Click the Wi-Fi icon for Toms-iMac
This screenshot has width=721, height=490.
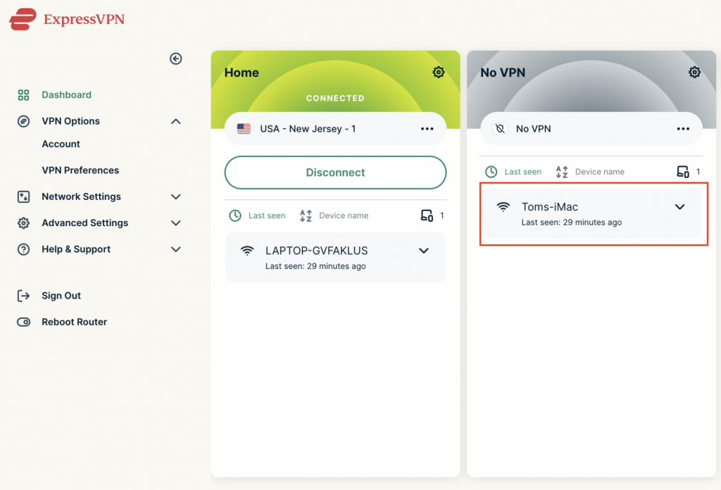(503, 207)
